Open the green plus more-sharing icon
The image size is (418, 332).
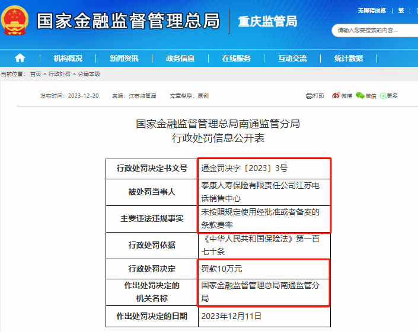coord(383,96)
